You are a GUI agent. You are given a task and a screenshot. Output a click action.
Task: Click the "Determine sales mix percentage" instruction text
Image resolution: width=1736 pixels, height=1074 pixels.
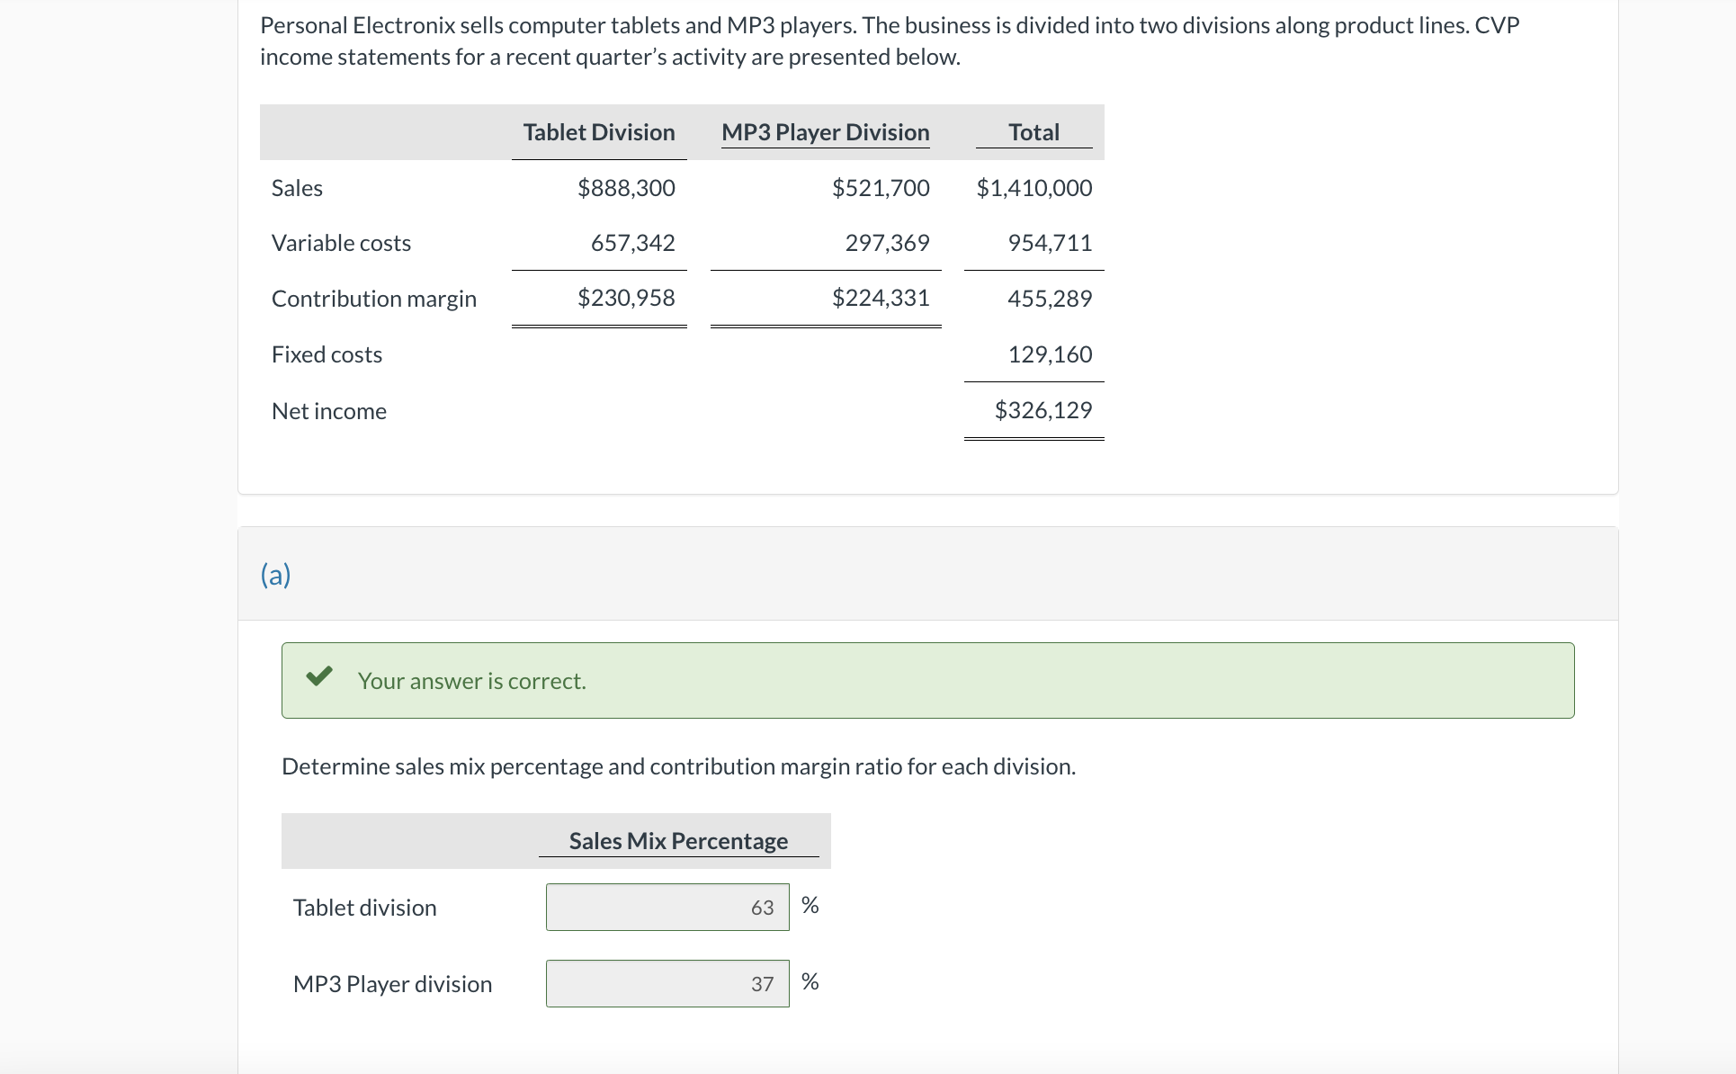point(678,766)
